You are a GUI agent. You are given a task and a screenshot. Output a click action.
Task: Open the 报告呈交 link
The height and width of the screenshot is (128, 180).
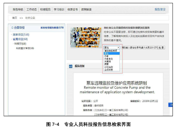tap(160, 9)
